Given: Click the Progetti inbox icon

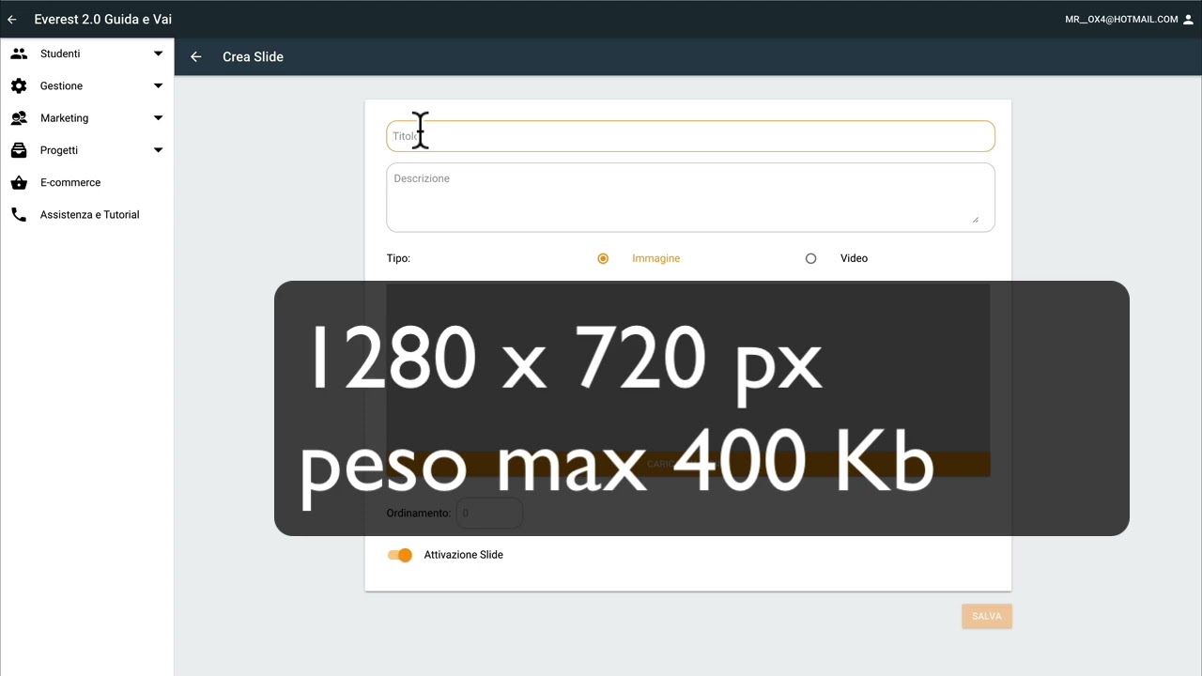Looking at the screenshot, I should coord(19,150).
